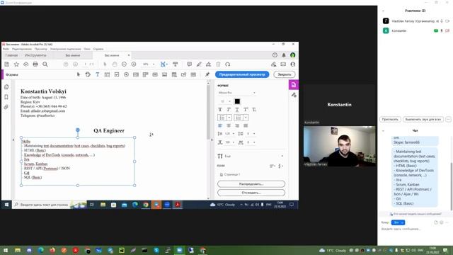Click the blue Preview button
This screenshot has width=453, height=255.
[x=242, y=74]
